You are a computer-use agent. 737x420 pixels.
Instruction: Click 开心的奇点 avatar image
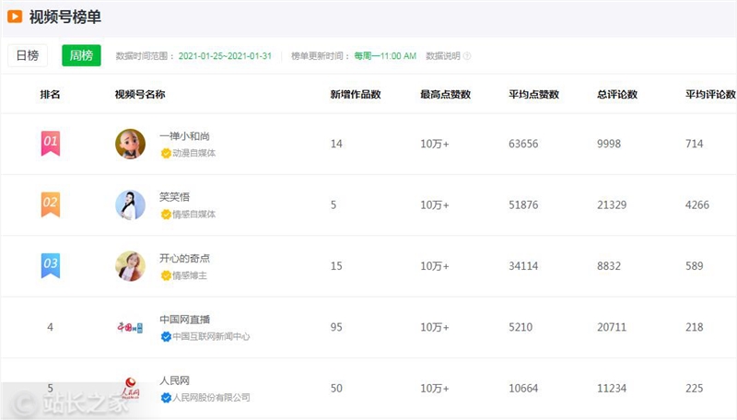click(130, 266)
